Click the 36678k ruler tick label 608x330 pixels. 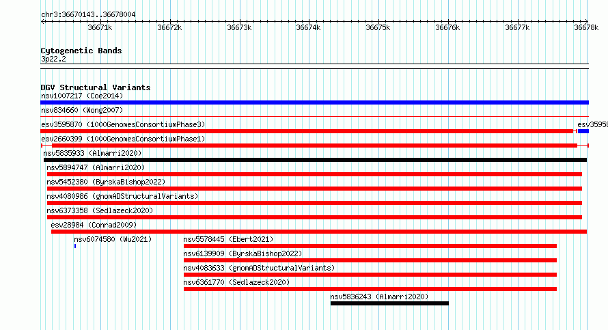(x=586, y=28)
